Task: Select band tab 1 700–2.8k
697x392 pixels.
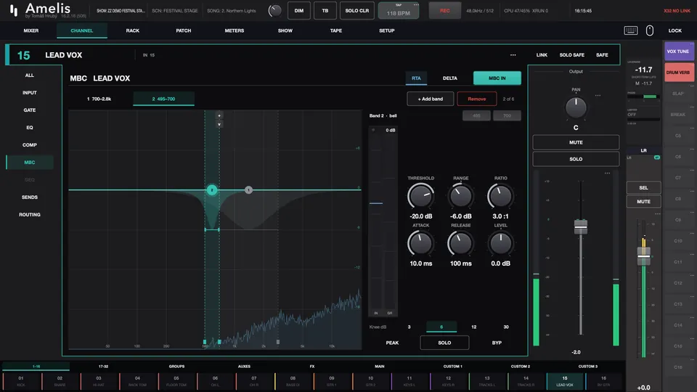Action: (x=99, y=99)
